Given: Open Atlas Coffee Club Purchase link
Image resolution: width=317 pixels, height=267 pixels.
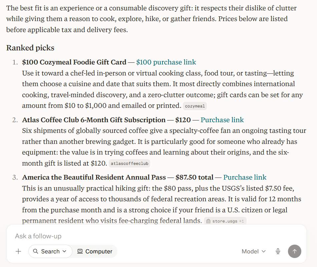Looking at the screenshot, I should pos(222,120).
